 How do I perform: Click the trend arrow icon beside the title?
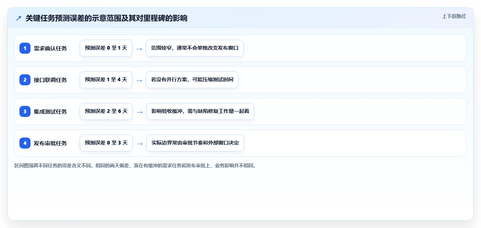click(x=19, y=18)
